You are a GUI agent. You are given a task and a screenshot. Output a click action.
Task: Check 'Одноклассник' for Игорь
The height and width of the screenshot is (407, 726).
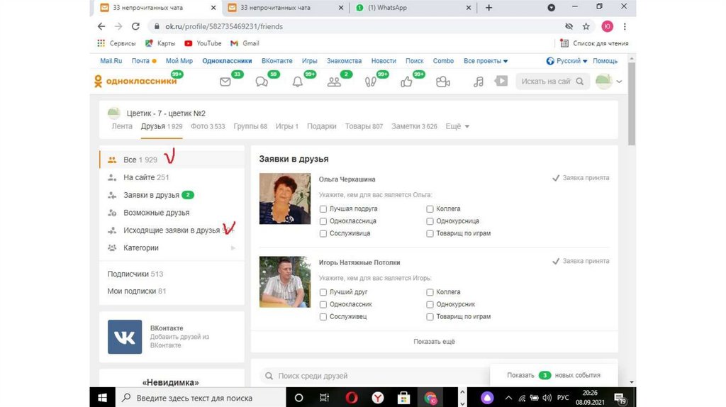[323, 304]
